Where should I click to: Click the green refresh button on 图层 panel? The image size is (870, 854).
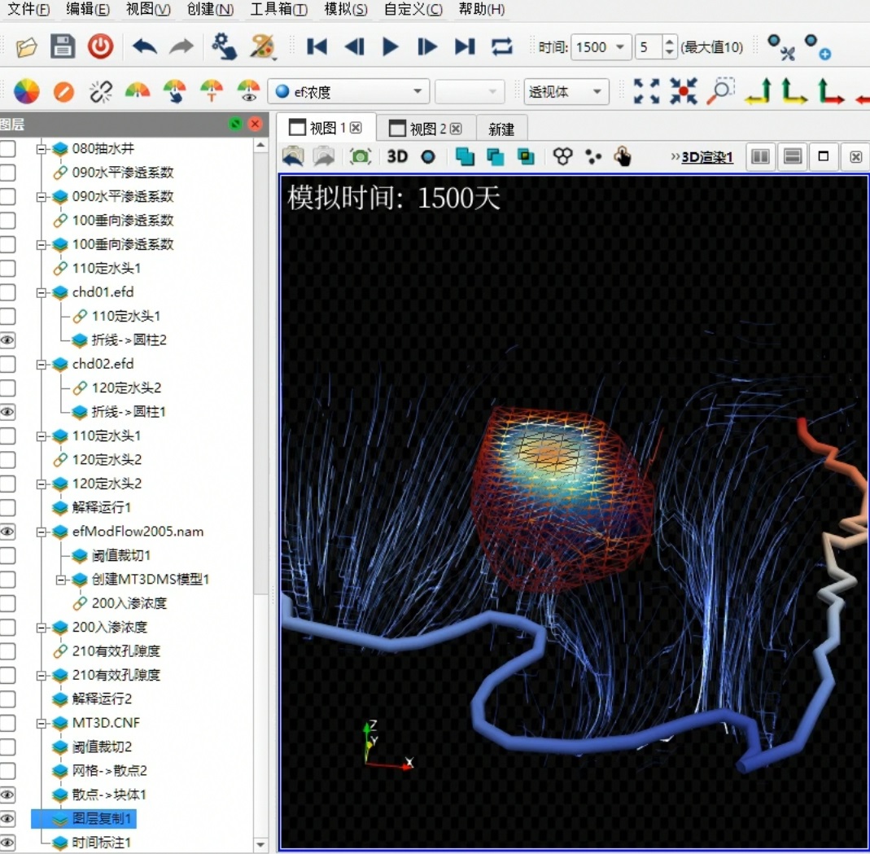tap(235, 124)
